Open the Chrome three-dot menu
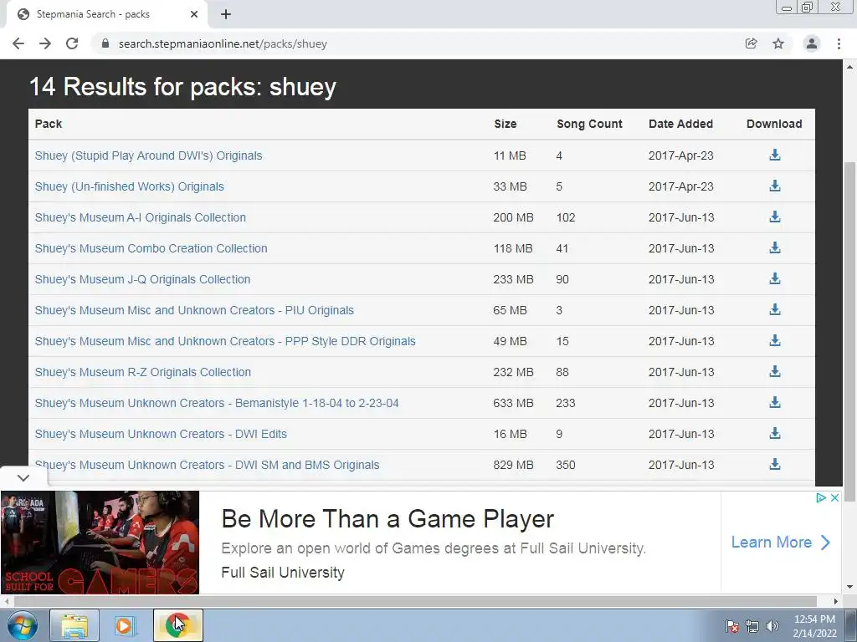 839,43
